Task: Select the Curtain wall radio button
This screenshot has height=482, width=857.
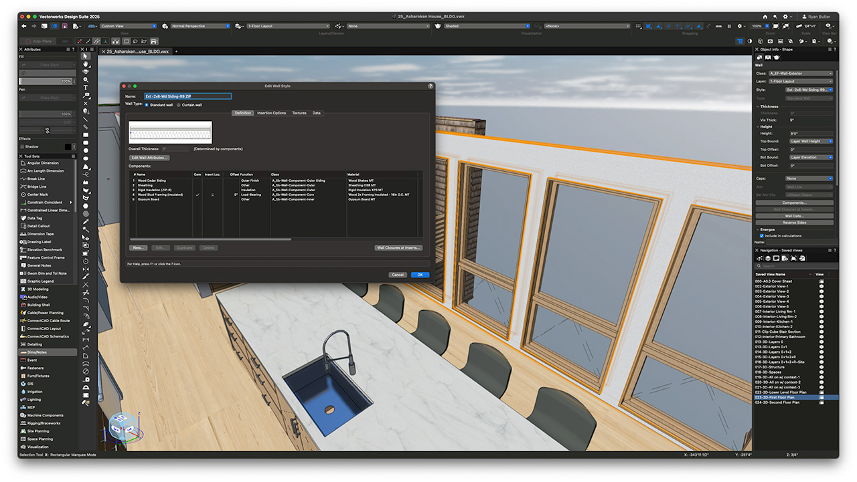Action: 179,105
